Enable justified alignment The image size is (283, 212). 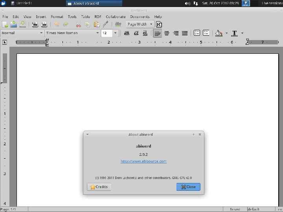coord(185,33)
